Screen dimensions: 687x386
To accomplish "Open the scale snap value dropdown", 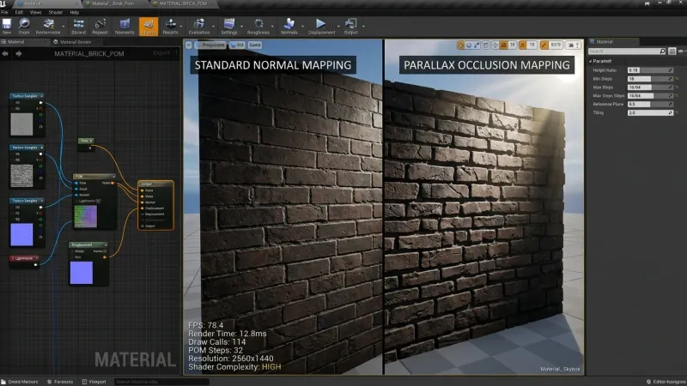I will 556,45.
